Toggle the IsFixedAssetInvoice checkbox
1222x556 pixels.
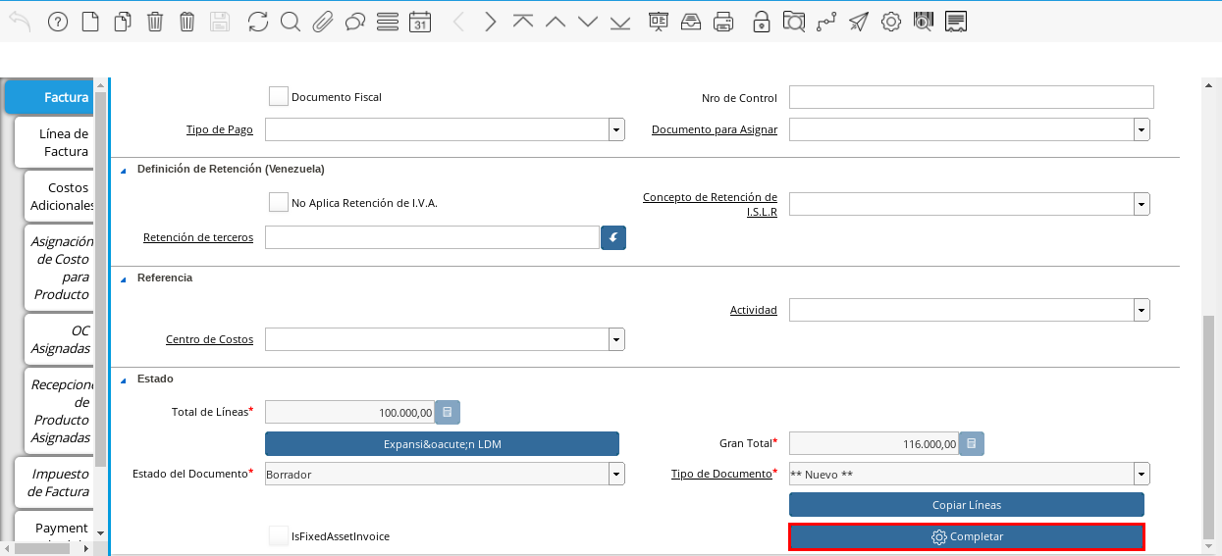tap(279, 535)
